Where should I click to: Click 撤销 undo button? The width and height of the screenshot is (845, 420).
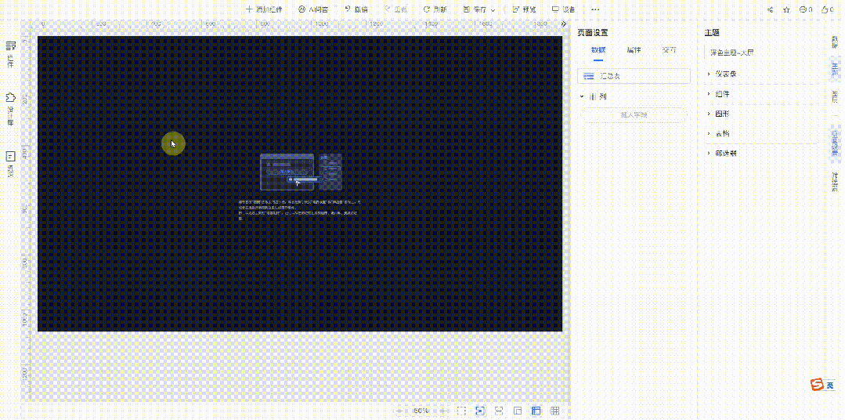356,9
